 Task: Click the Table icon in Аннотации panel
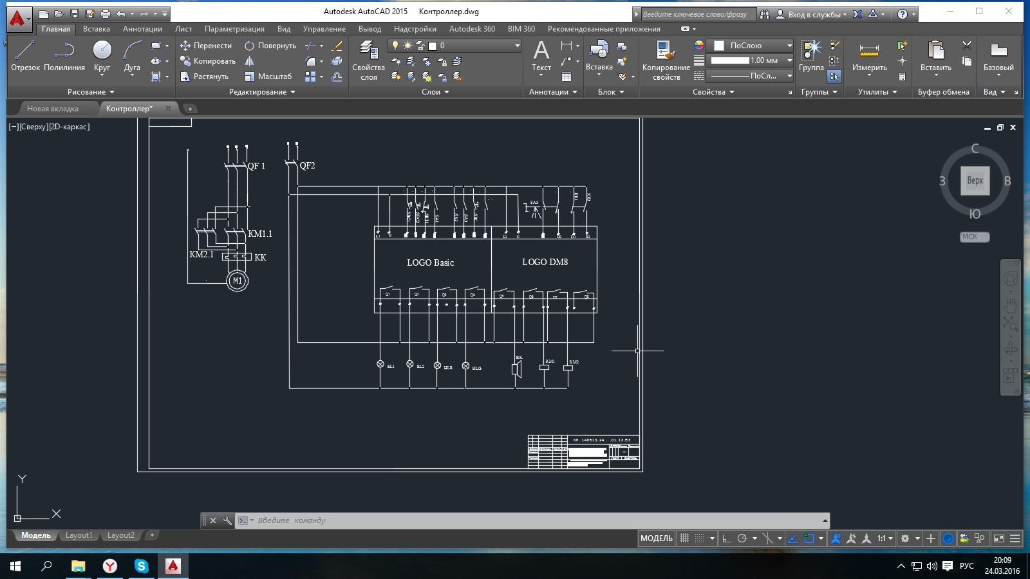coord(566,77)
